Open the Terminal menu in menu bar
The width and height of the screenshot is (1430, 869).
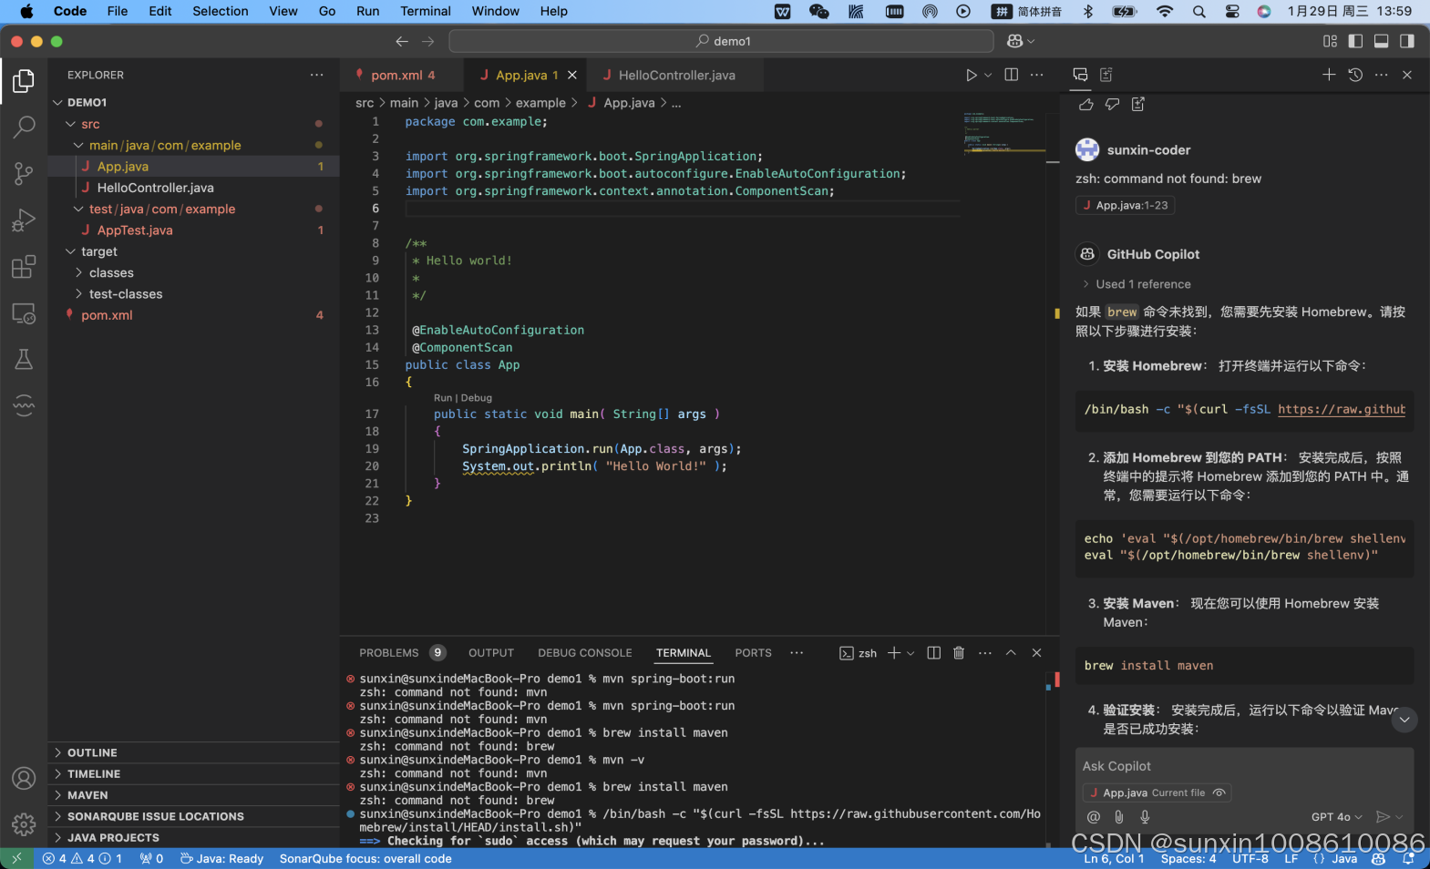426,11
